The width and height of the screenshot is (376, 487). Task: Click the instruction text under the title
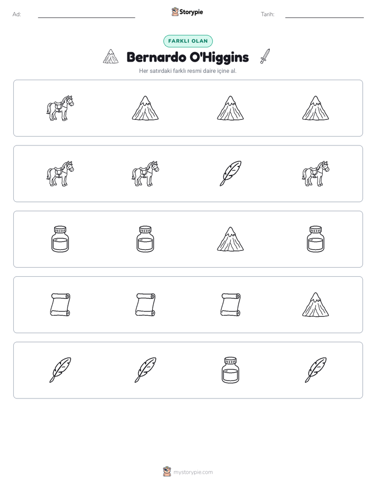click(x=187, y=71)
